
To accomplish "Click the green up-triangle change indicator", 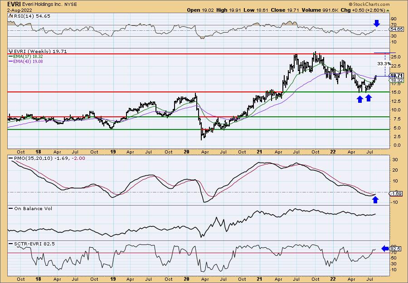I will pyautogui.click(x=388, y=10).
